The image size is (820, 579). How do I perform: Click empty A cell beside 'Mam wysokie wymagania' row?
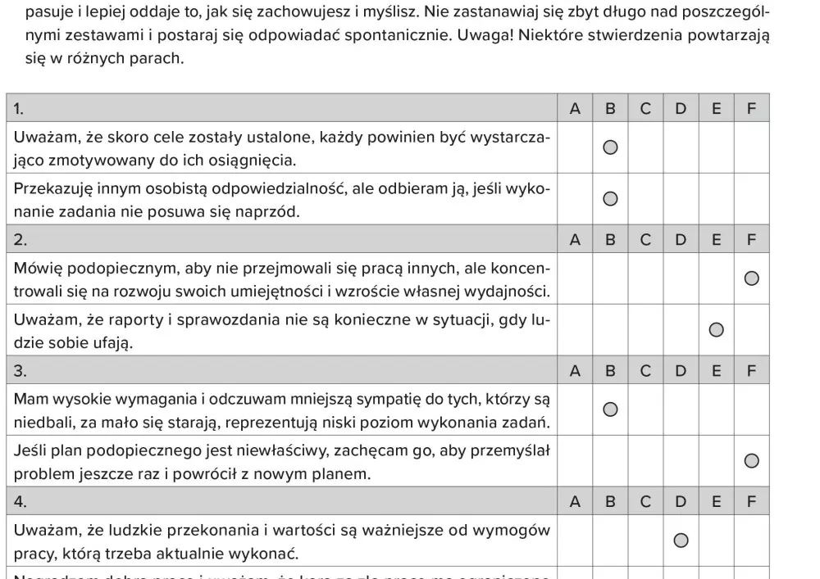575,409
